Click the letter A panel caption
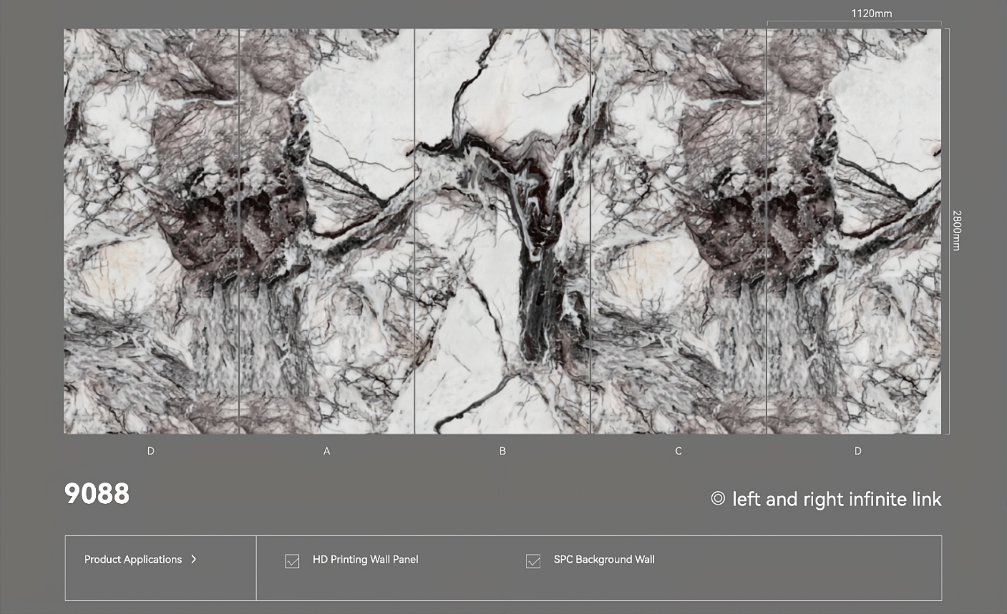Image resolution: width=1007 pixels, height=614 pixels. (327, 451)
